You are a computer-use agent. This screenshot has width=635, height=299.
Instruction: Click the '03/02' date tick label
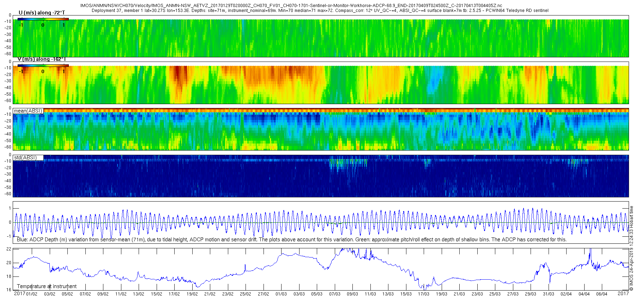pos(49,294)
